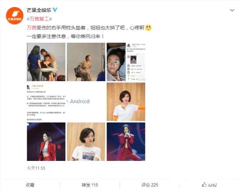This screenshot has height=191, width=240.
Task: Like the post with thumbs-up icon
Action: click(x=209, y=185)
